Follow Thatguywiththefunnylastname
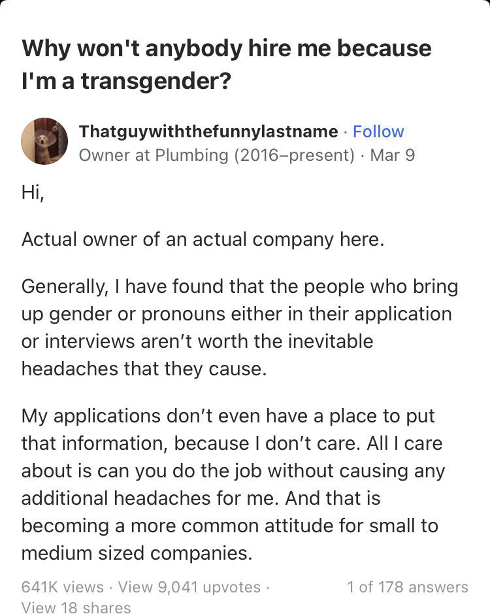The image size is (490, 614). click(378, 131)
